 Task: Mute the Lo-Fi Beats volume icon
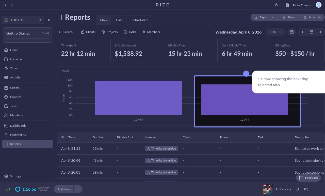click(306, 189)
